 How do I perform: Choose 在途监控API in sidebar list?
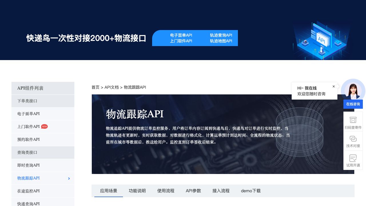pyautogui.click(x=28, y=191)
